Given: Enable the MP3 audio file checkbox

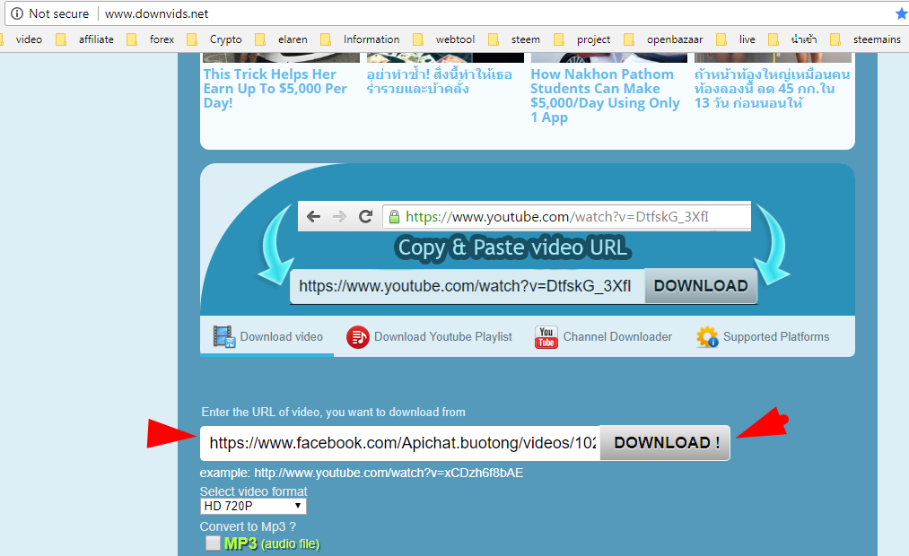Looking at the screenshot, I should click(x=213, y=543).
